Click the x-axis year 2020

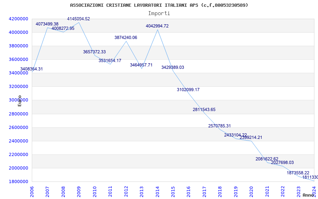click(252, 192)
